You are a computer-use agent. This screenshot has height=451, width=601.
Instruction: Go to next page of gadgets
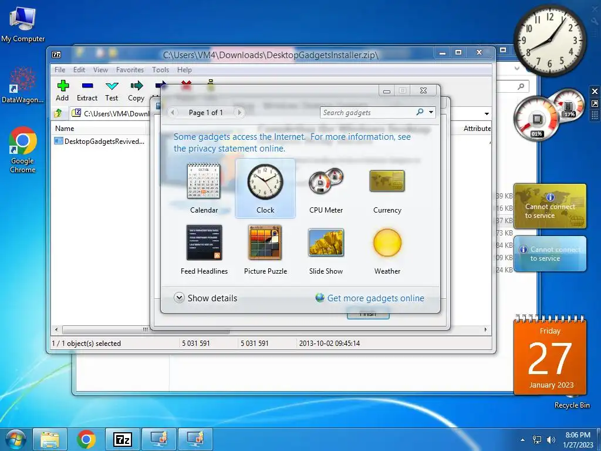point(239,112)
